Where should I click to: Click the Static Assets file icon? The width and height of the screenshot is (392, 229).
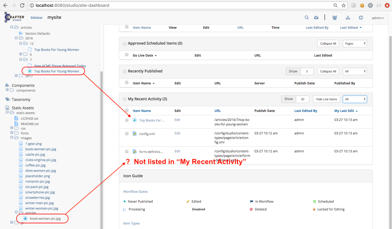pyautogui.click(x=8, y=108)
